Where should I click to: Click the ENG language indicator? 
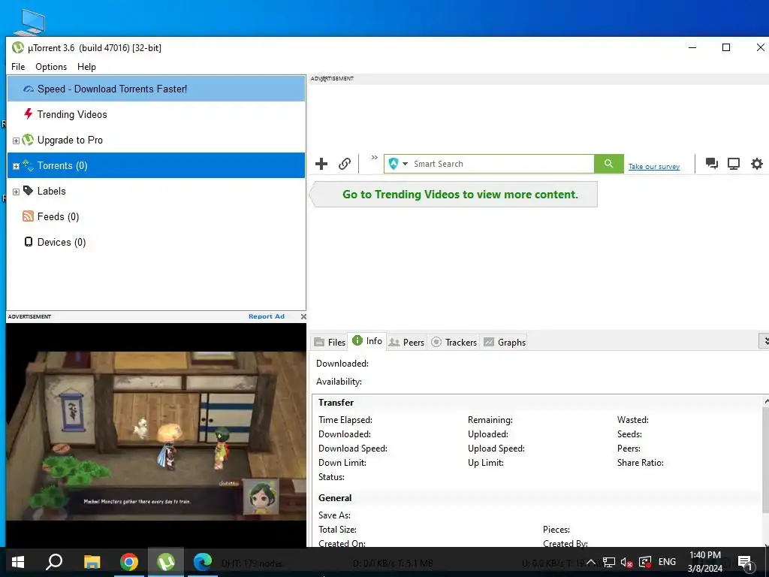click(x=667, y=562)
